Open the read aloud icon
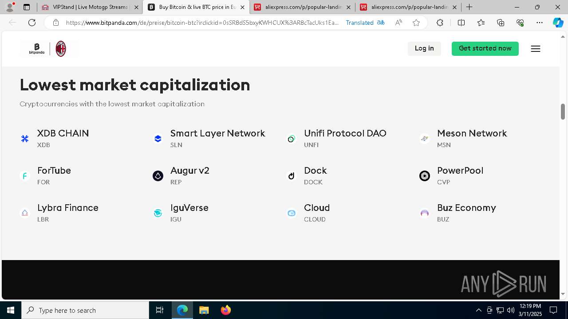This screenshot has height=319, width=568. tap(398, 23)
